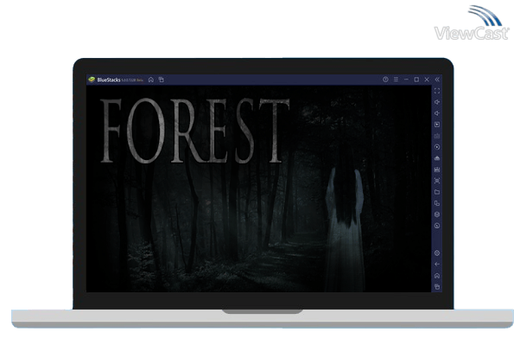
Task: Click the circular play icon in sidebar
Action: point(437,147)
